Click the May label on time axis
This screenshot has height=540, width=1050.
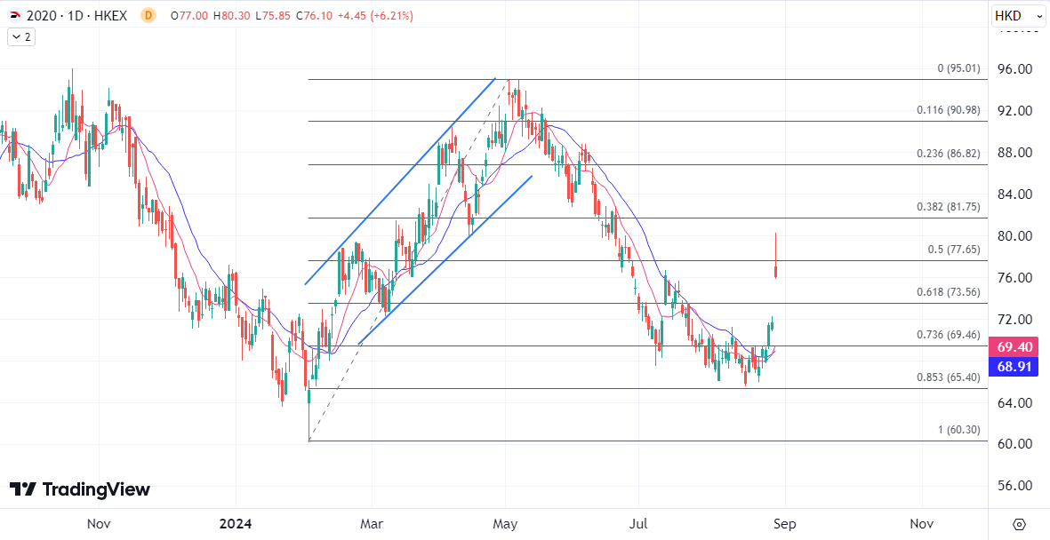505,523
